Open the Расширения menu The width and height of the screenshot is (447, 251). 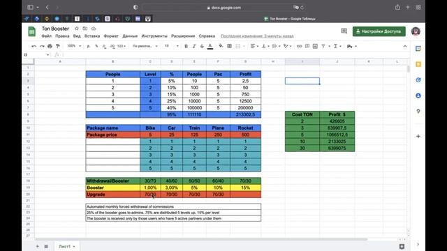tap(183, 36)
